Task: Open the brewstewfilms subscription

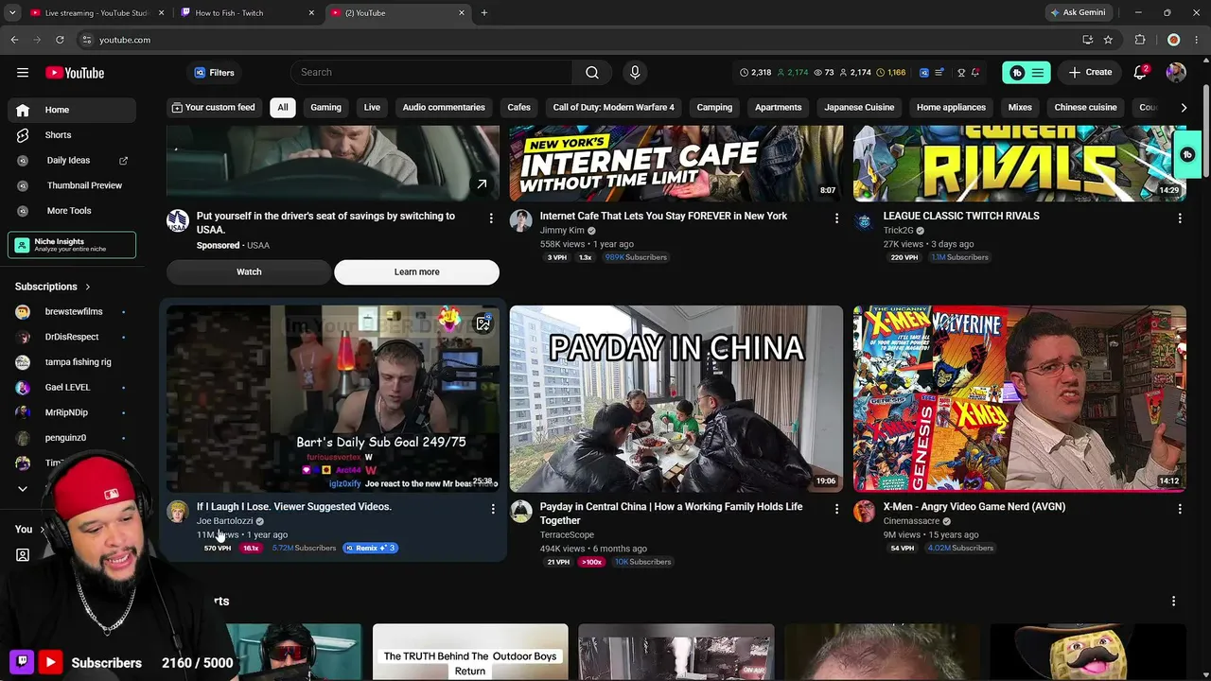Action: 72,312
